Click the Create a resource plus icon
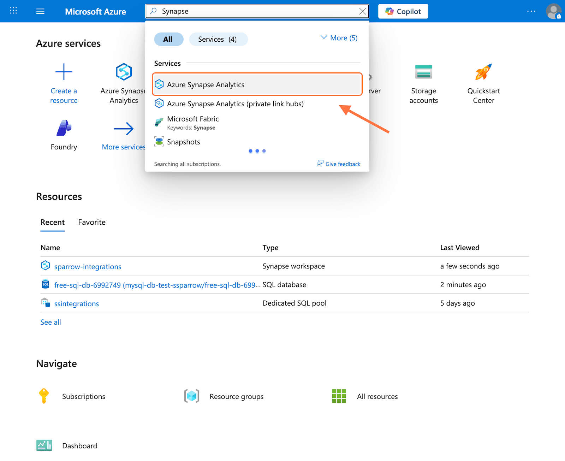The image size is (565, 461). coord(64,72)
